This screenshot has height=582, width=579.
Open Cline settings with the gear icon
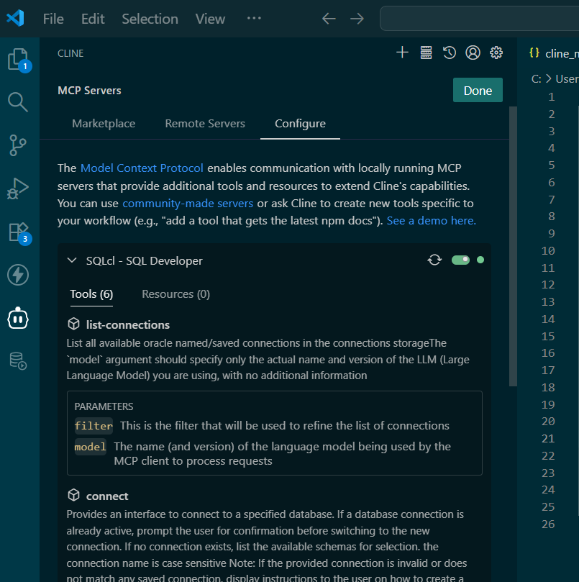tap(496, 52)
